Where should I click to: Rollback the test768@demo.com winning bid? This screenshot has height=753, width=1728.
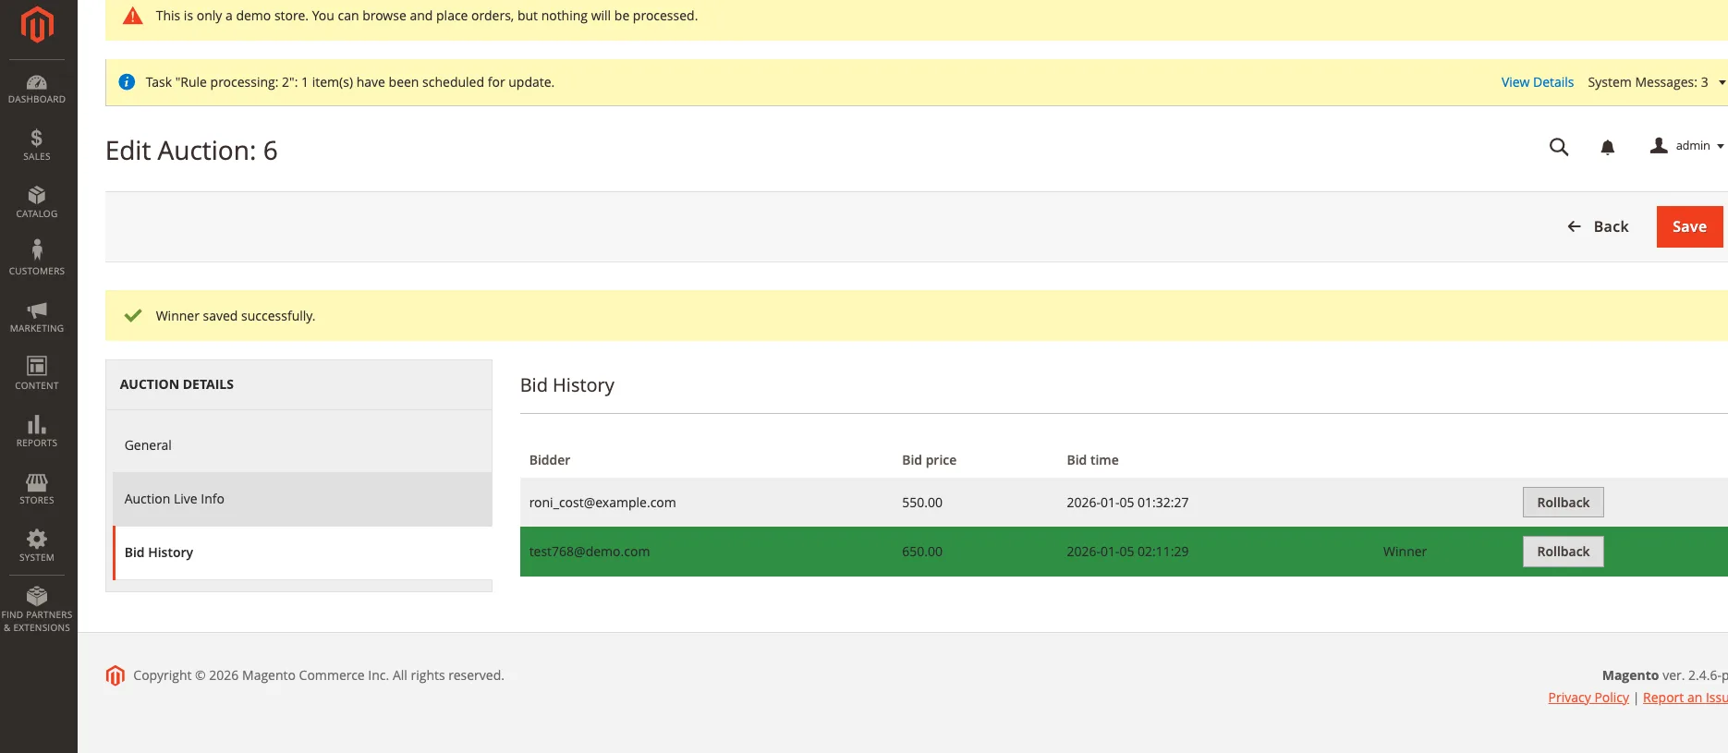[x=1563, y=552]
